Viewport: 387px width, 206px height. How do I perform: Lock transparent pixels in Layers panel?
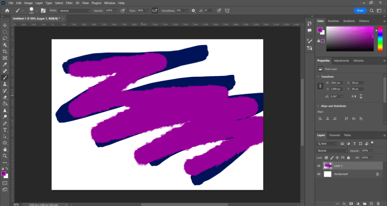[326, 158]
